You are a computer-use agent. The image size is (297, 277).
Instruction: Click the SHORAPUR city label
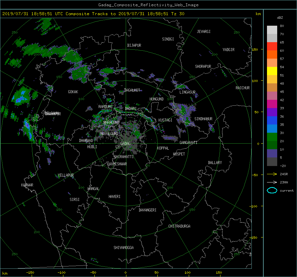[x=203, y=67]
